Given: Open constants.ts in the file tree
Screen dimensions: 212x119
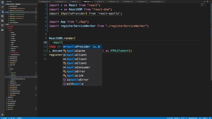Looking at the screenshot, I should [x=15, y=47].
